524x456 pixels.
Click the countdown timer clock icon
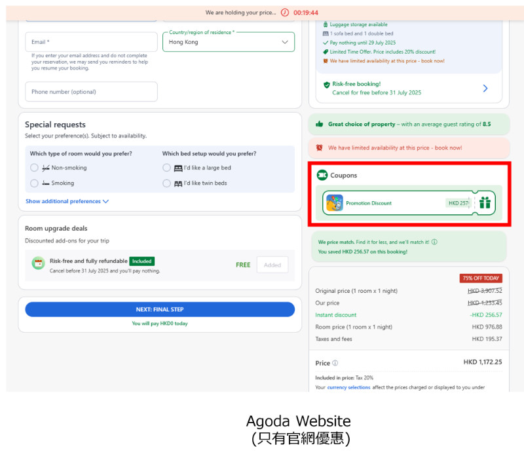[285, 12]
